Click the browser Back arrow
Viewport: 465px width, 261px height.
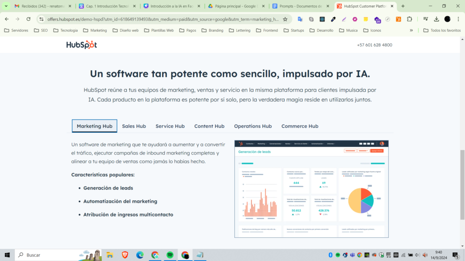tap(7, 19)
